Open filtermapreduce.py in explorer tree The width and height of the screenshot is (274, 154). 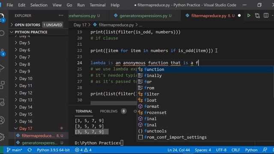click(x=38, y=136)
